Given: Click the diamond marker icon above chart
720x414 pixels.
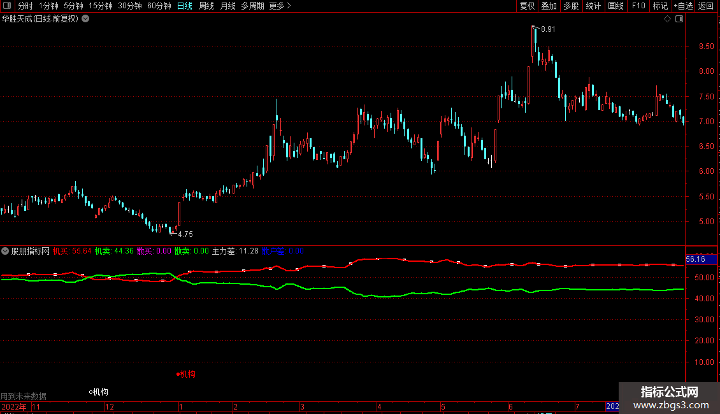Looking at the screenshot, I should (x=668, y=19).
